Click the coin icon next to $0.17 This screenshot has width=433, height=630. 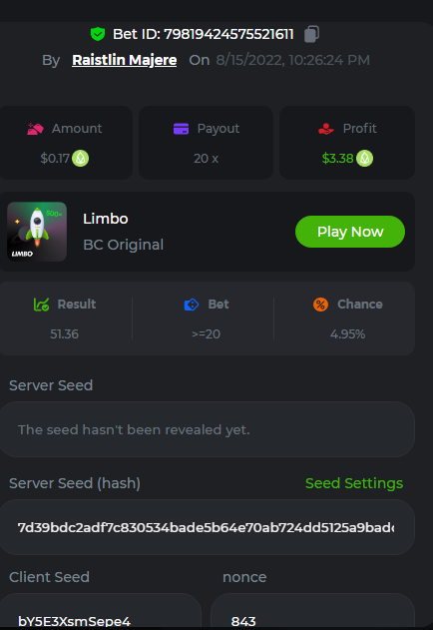click(81, 159)
